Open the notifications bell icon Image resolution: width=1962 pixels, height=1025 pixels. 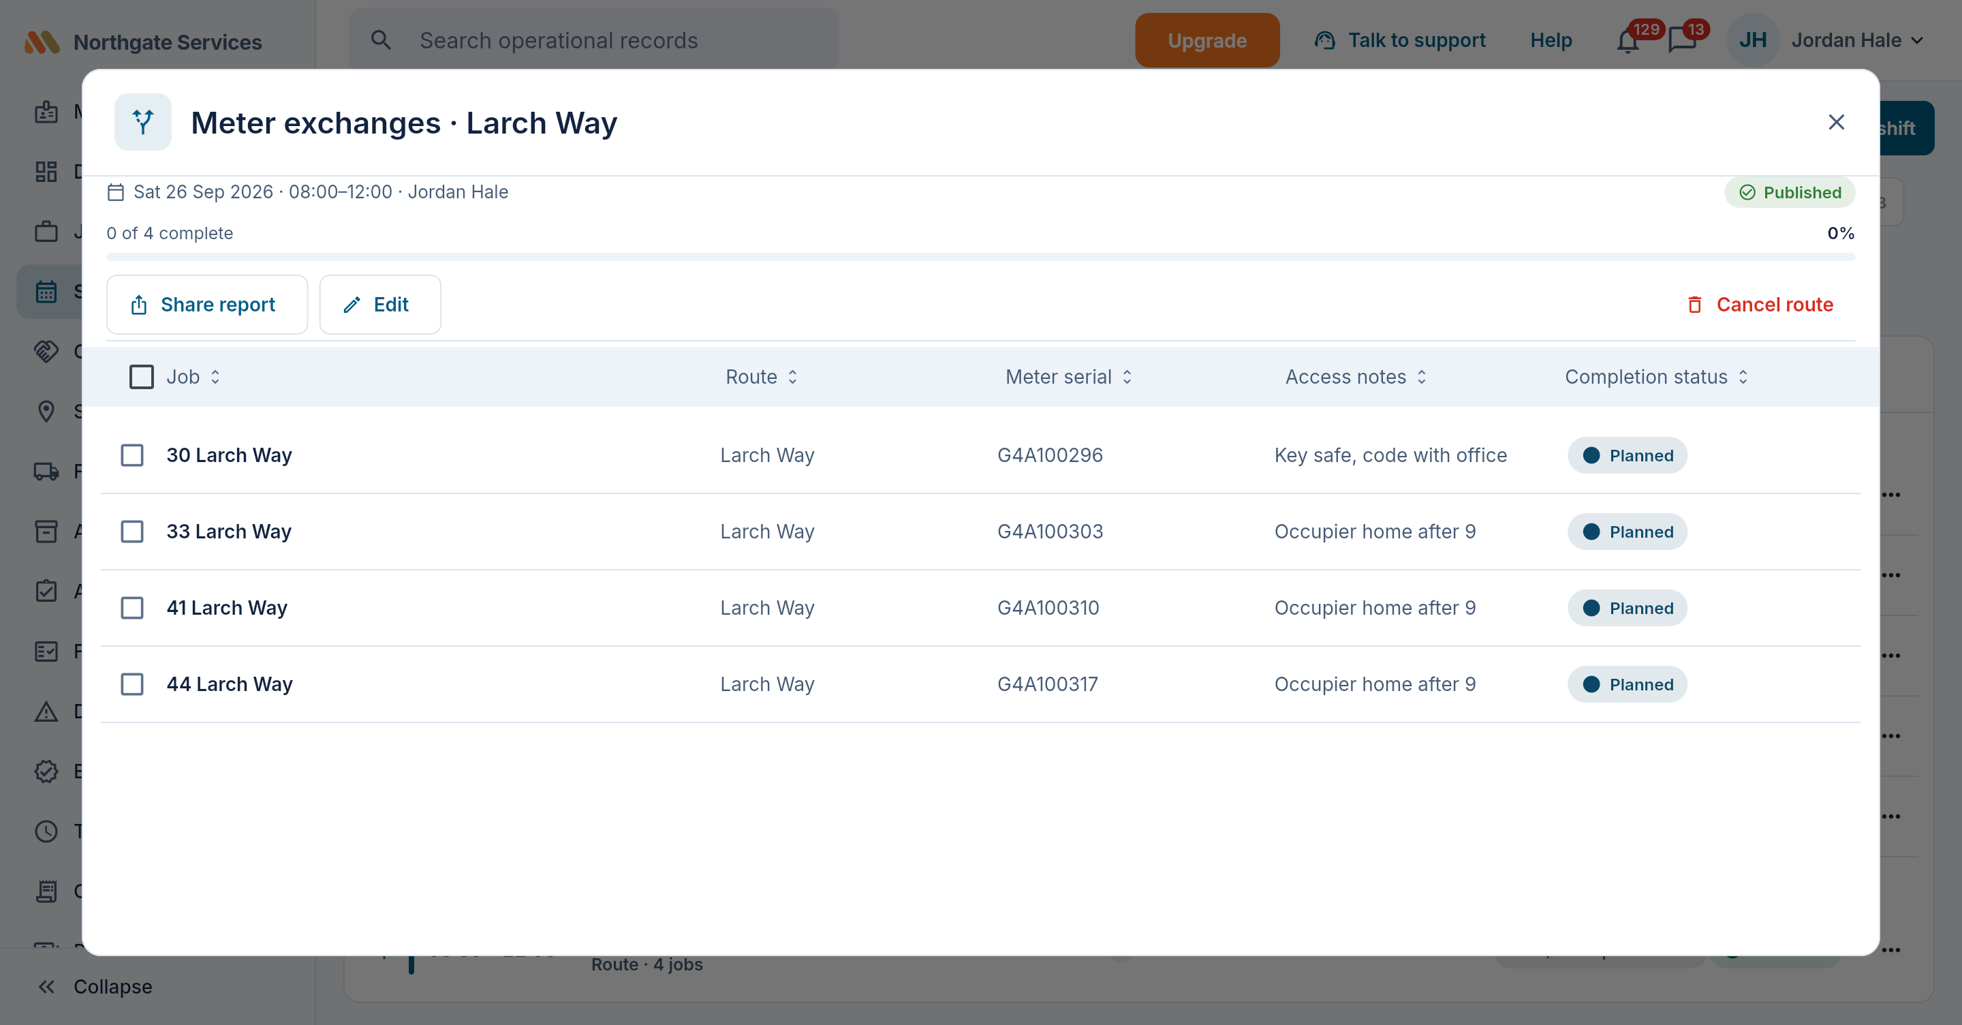point(1628,41)
